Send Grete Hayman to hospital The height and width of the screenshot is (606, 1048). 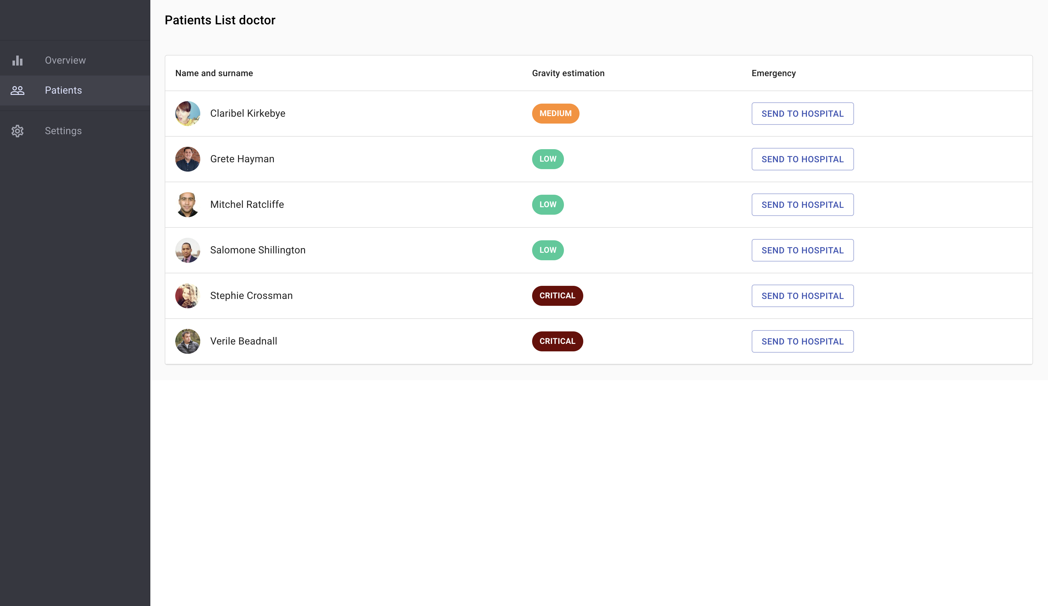point(802,159)
